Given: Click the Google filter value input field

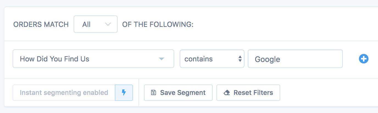Looking at the screenshot, I should point(295,59).
